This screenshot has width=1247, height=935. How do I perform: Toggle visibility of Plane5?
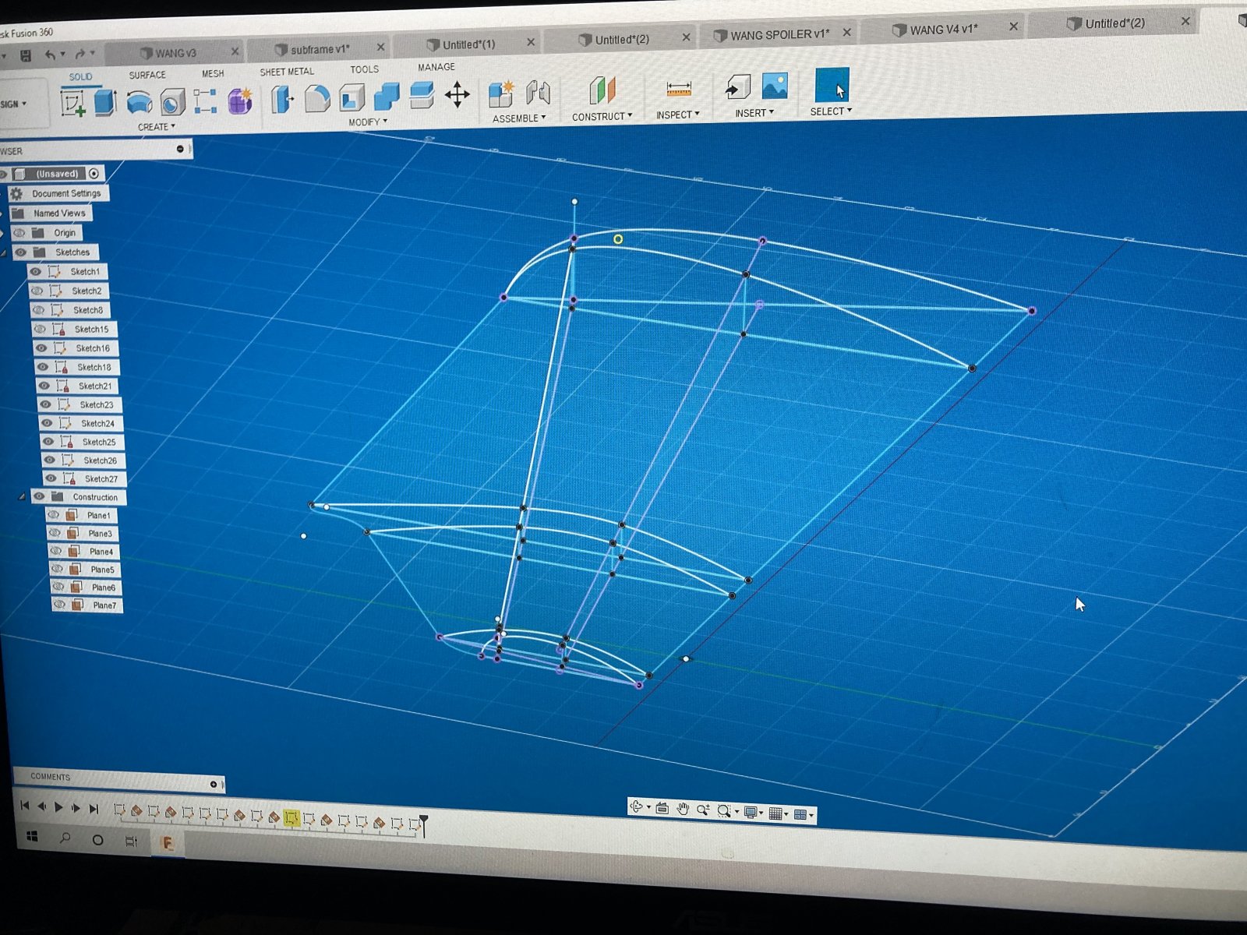click(56, 569)
